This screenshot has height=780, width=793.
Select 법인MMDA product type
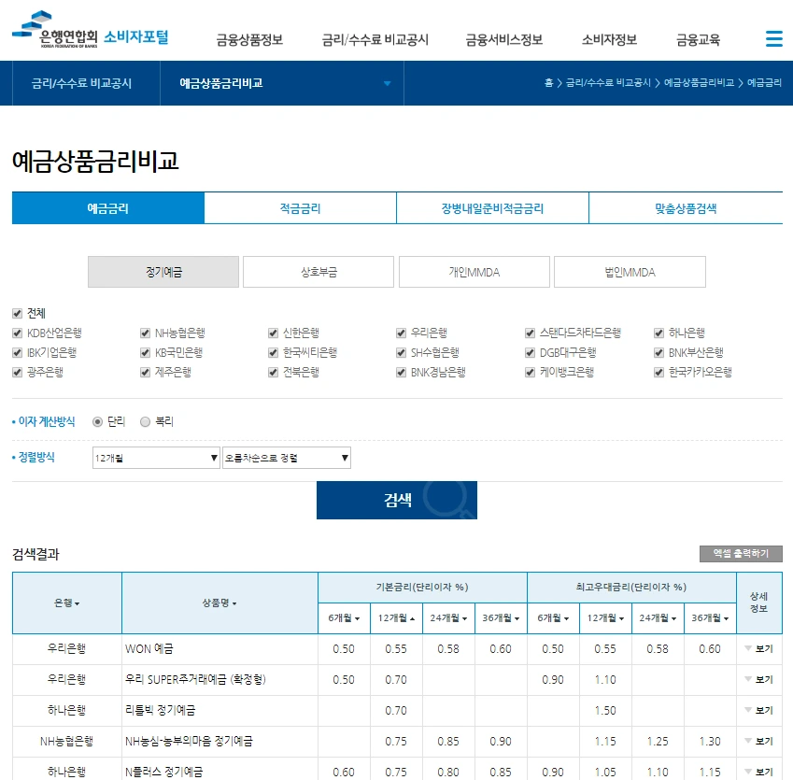630,272
